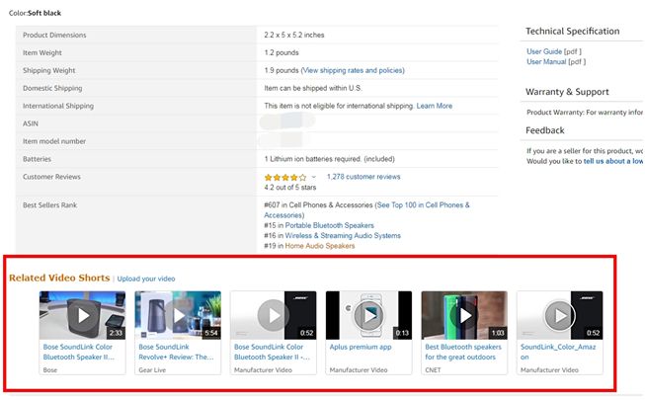Screen dimensions: 645x400
Task: Play the third Bose Manufacturer Video
Action: tap(273, 316)
